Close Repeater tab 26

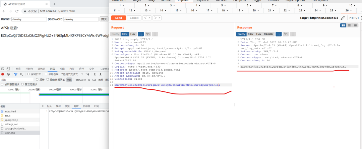351,11
